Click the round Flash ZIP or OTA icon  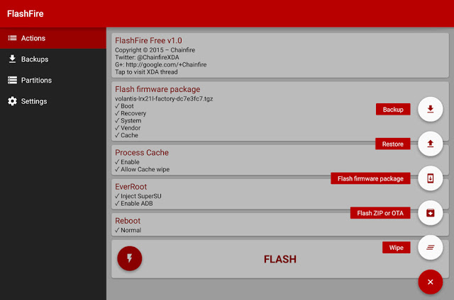pyautogui.click(x=431, y=213)
